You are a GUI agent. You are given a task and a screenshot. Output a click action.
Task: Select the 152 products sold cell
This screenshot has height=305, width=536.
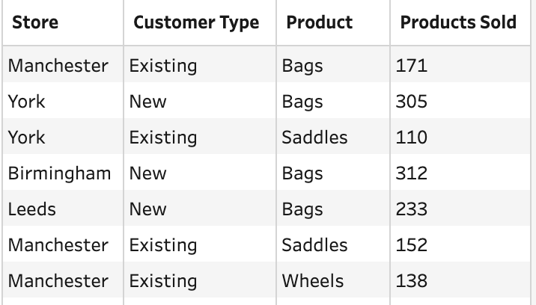412,245
